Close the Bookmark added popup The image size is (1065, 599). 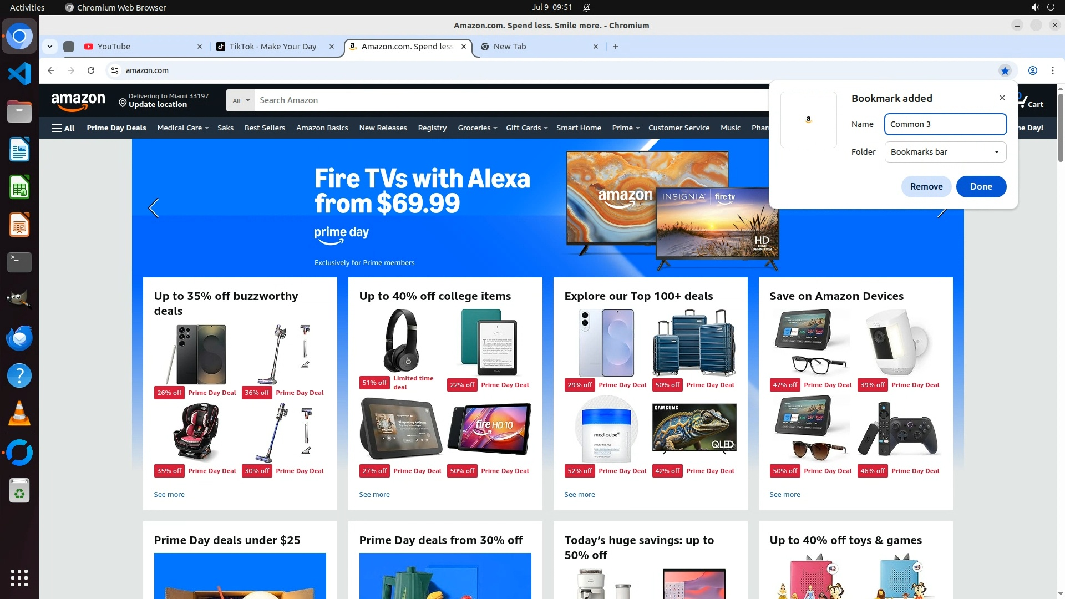tap(1002, 98)
